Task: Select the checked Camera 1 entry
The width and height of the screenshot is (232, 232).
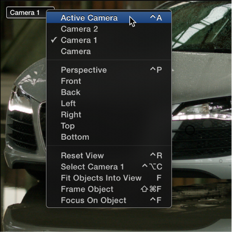Action: pos(109,40)
